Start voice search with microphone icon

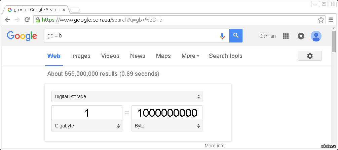point(222,36)
